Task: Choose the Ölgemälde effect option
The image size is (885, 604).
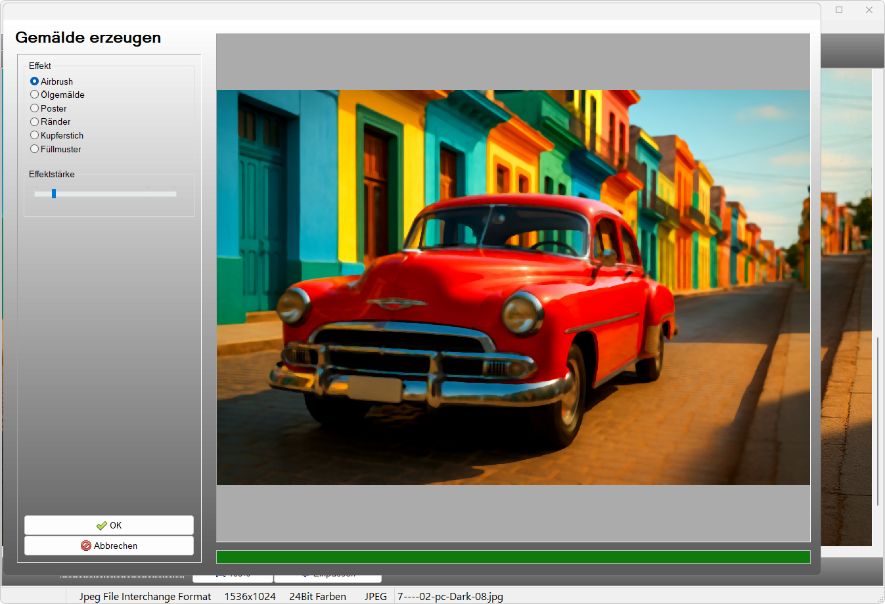Action: click(35, 95)
